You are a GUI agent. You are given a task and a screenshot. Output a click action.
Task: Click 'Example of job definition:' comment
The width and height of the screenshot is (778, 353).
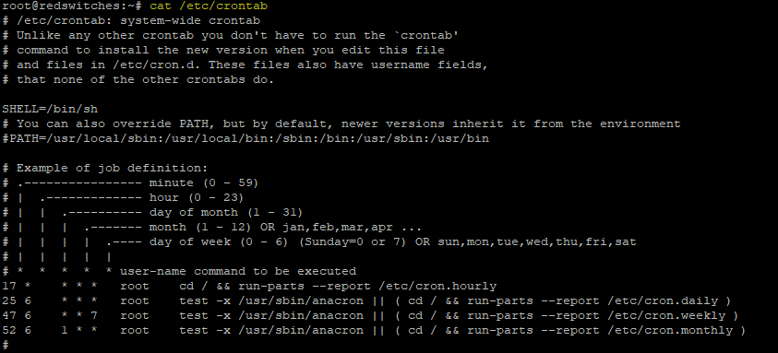113,168
